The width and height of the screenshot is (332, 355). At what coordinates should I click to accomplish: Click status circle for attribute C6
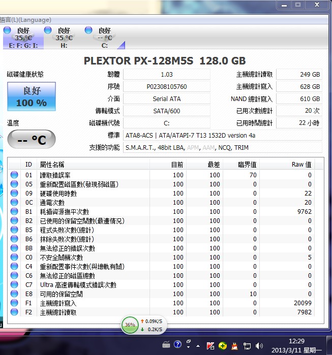coord(14,276)
